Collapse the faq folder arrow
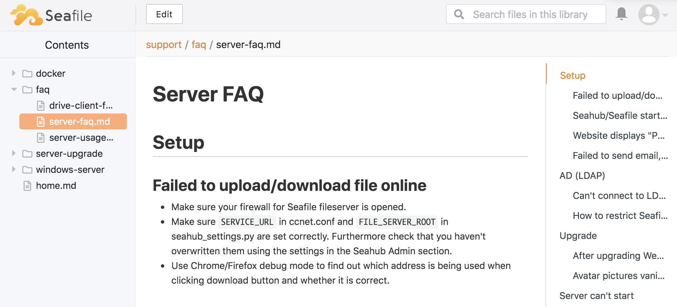Screen dimensions: 677x307 coord(14,89)
